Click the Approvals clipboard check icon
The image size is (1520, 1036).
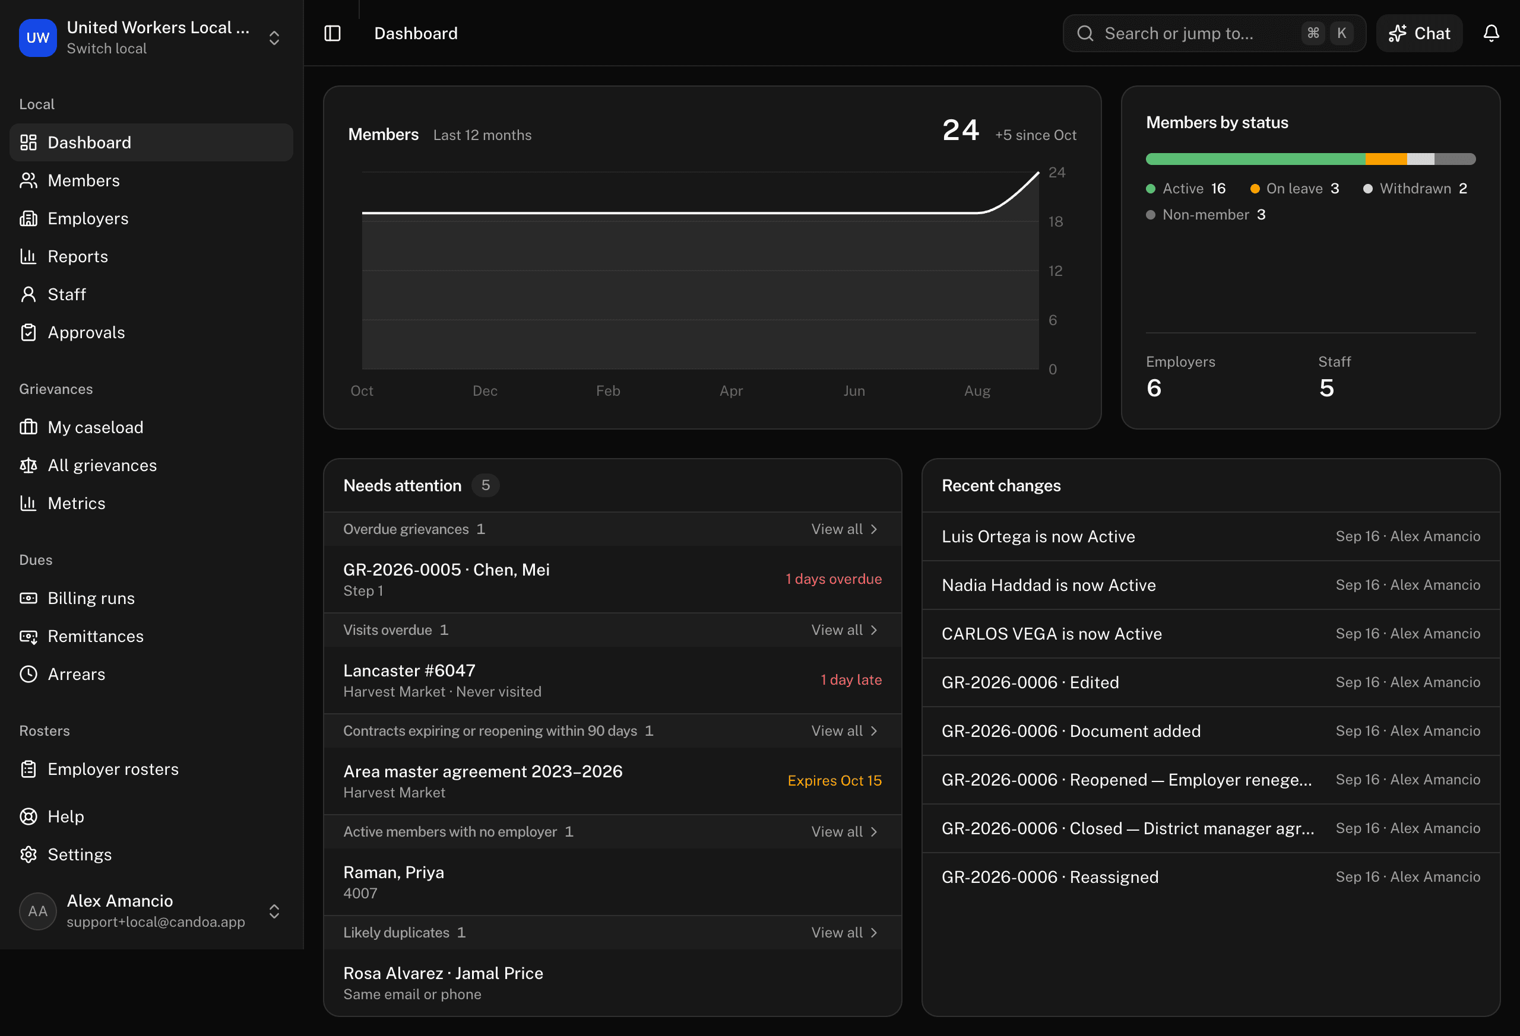click(28, 332)
